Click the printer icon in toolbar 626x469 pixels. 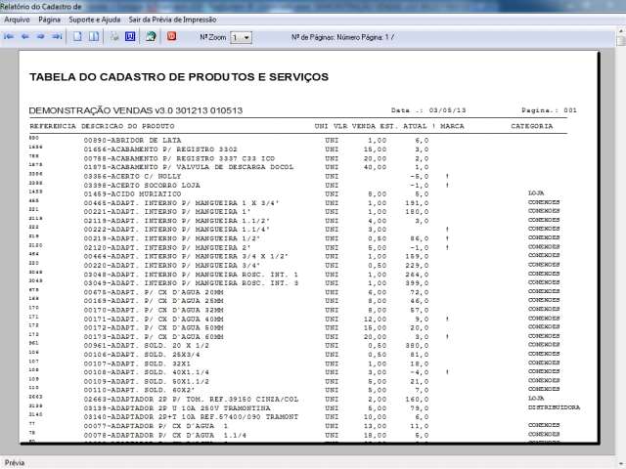click(113, 37)
